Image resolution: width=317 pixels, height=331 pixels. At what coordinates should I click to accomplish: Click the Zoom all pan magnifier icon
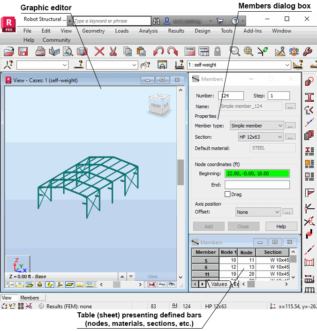click(249, 51)
